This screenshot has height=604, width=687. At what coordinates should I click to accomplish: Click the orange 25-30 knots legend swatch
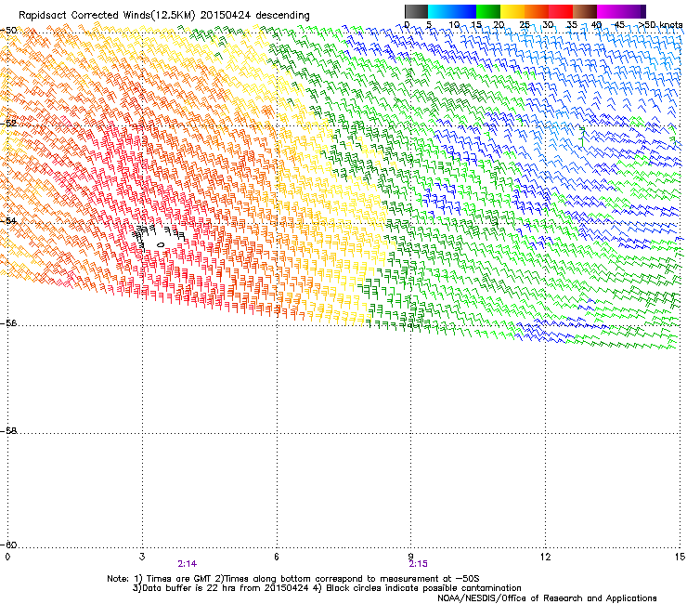point(537,11)
